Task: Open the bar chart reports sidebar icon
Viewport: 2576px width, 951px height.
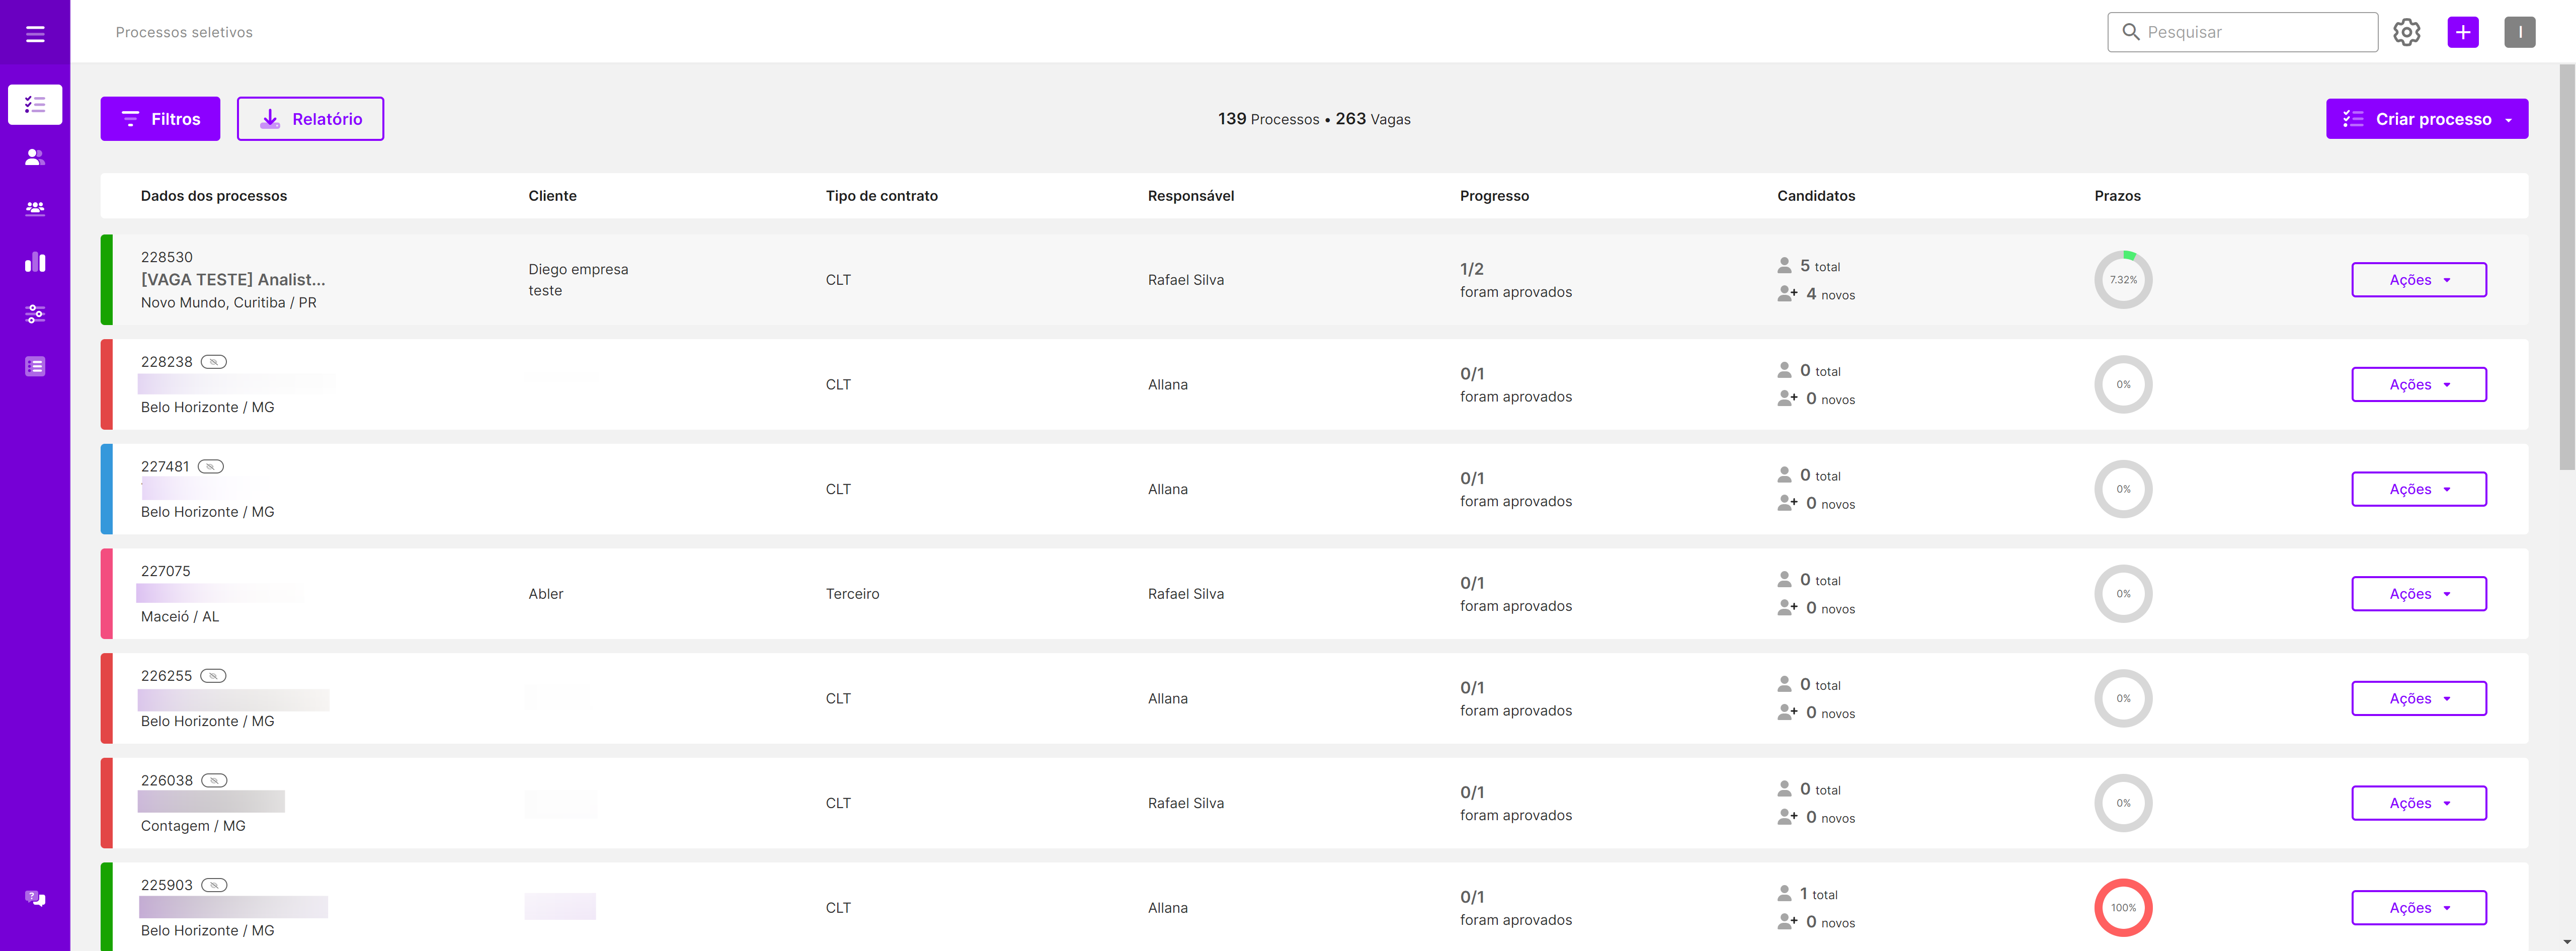Action: [35, 262]
